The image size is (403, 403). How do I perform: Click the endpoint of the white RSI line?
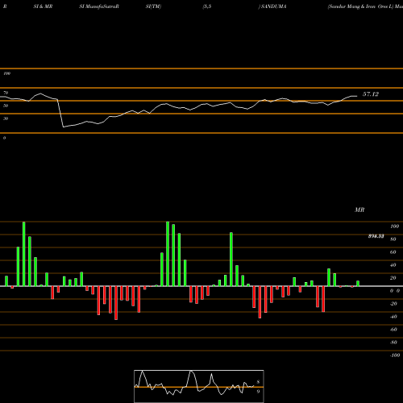click(357, 96)
